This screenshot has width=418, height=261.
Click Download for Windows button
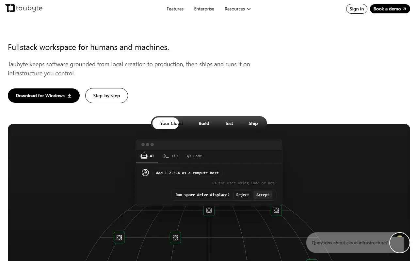44,96
